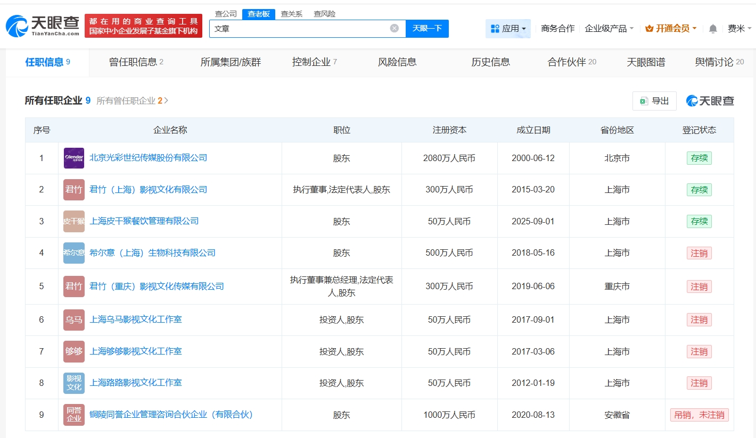Switch to 查风险 search tab

[x=324, y=14]
